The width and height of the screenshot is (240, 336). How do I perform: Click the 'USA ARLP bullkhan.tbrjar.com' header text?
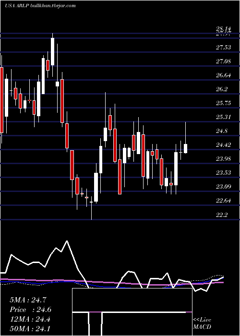coord(40,6)
